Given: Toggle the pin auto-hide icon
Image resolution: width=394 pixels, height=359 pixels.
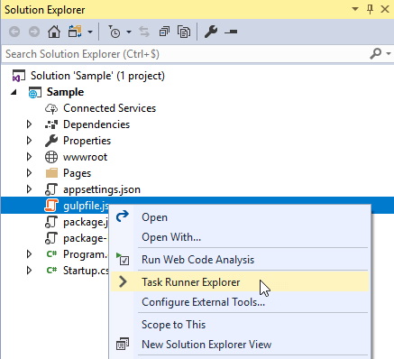Looking at the screenshot, I should tap(371, 9).
